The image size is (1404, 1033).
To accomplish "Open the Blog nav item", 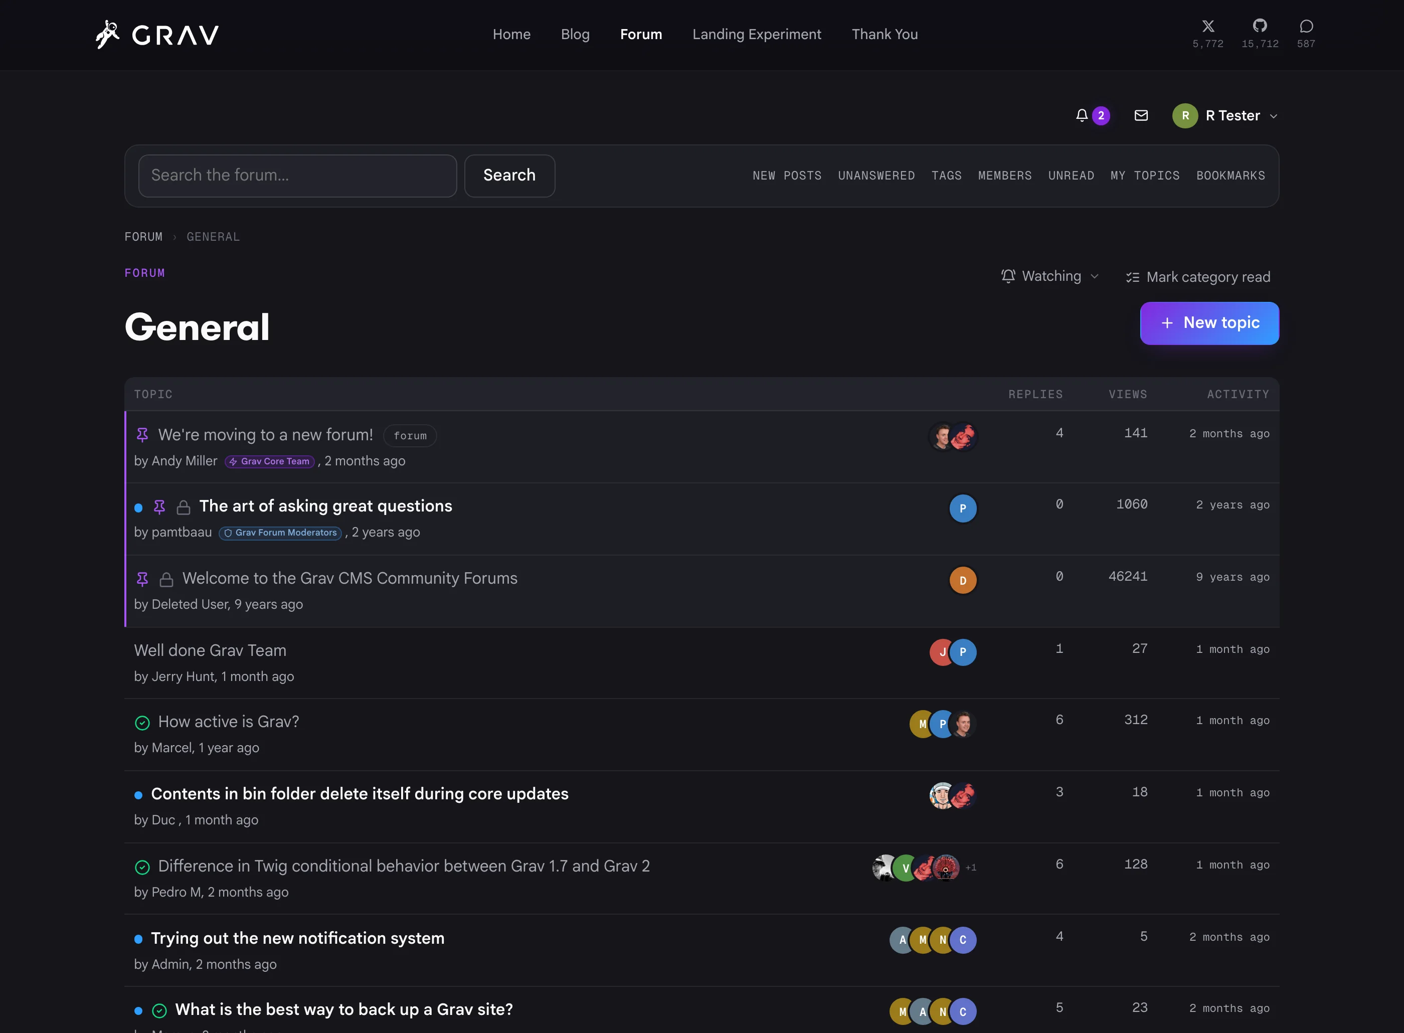I will click(x=575, y=35).
